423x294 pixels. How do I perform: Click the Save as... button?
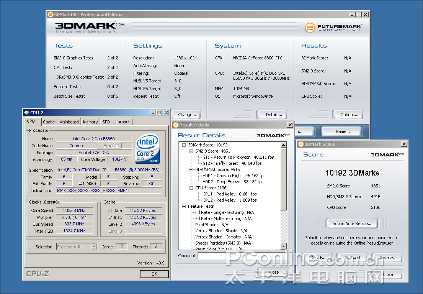(x=388, y=258)
